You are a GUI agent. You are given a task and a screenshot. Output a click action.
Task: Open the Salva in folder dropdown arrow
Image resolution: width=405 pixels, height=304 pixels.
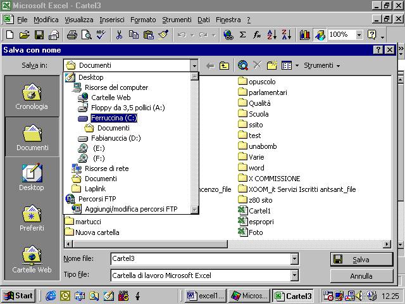pos(194,66)
